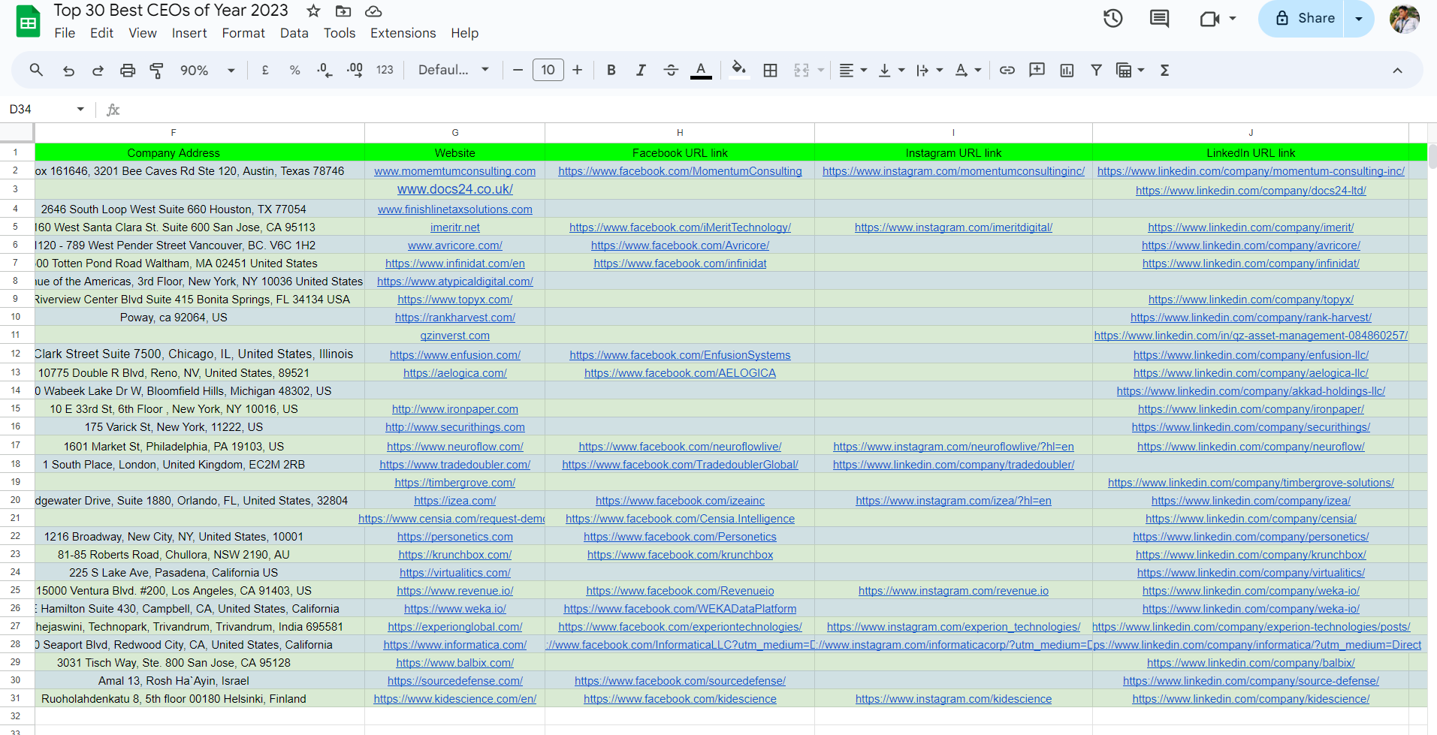Open the search menus magnifier icon
Screen dimensions: 1437x735
click(36, 70)
